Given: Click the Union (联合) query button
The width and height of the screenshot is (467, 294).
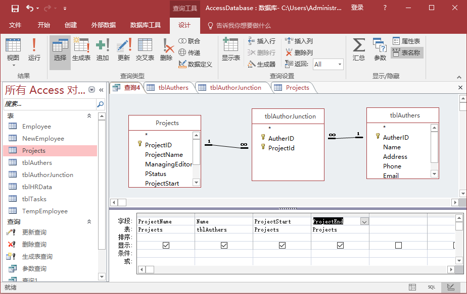Looking at the screenshot, I should 190,41.
